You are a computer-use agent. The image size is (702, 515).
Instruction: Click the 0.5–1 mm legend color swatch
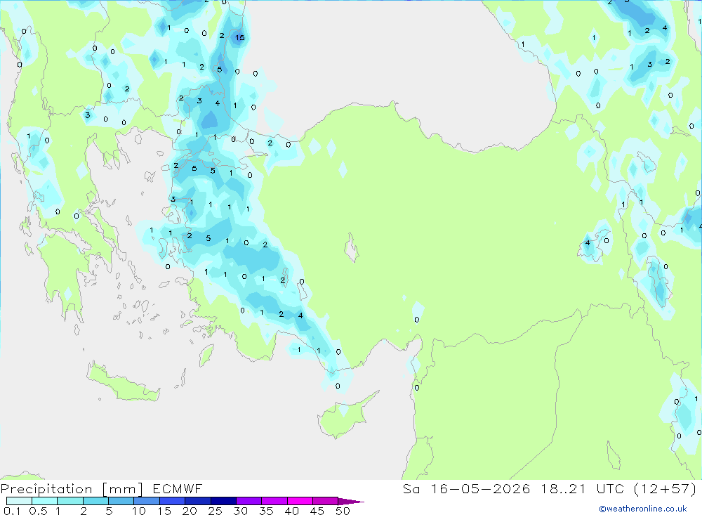pyautogui.click(x=45, y=501)
